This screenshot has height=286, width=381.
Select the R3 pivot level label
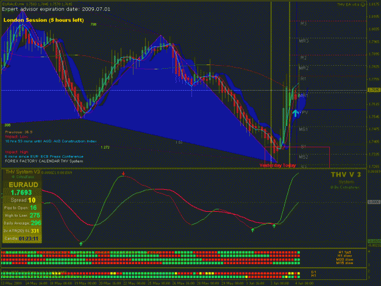coord(304,24)
